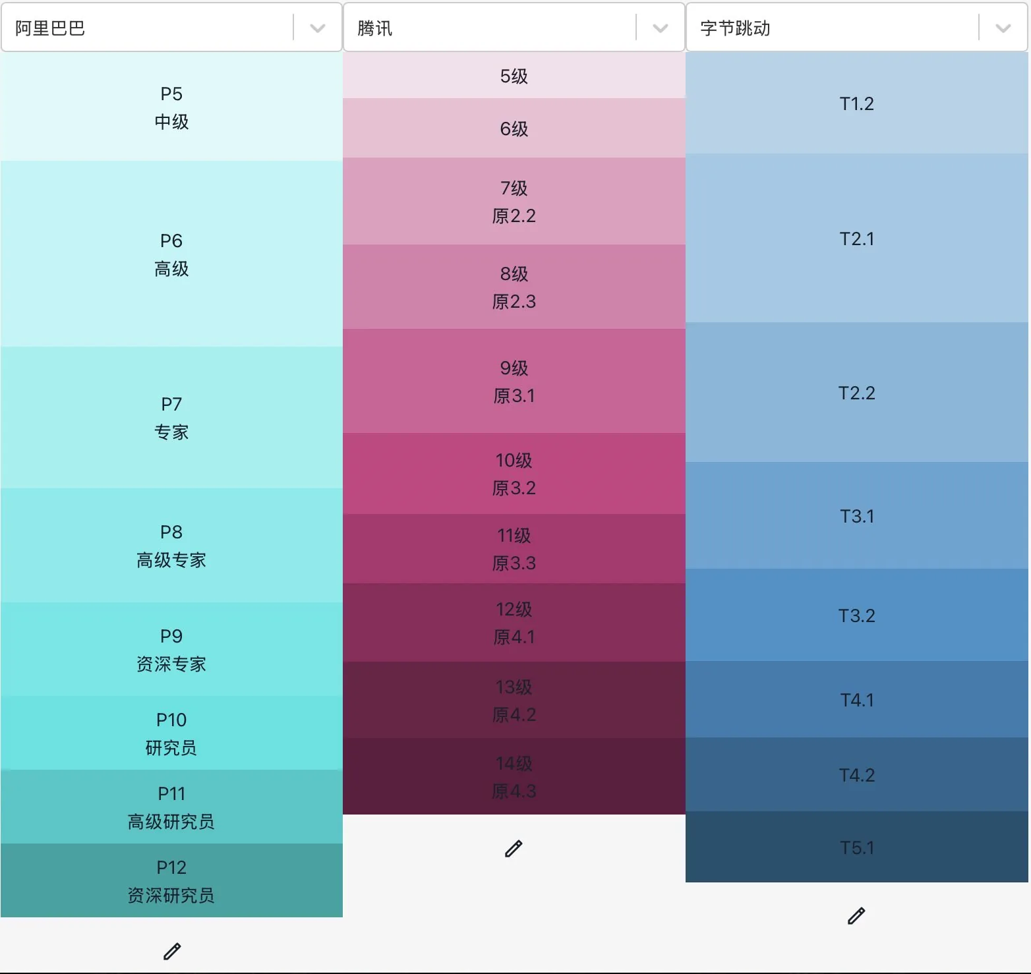Choose the ByteDance T5.1 level block
1031x974 pixels.
pyautogui.click(x=857, y=847)
